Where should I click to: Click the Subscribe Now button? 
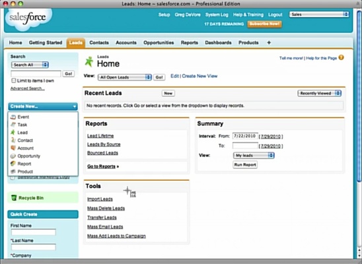tap(264, 24)
